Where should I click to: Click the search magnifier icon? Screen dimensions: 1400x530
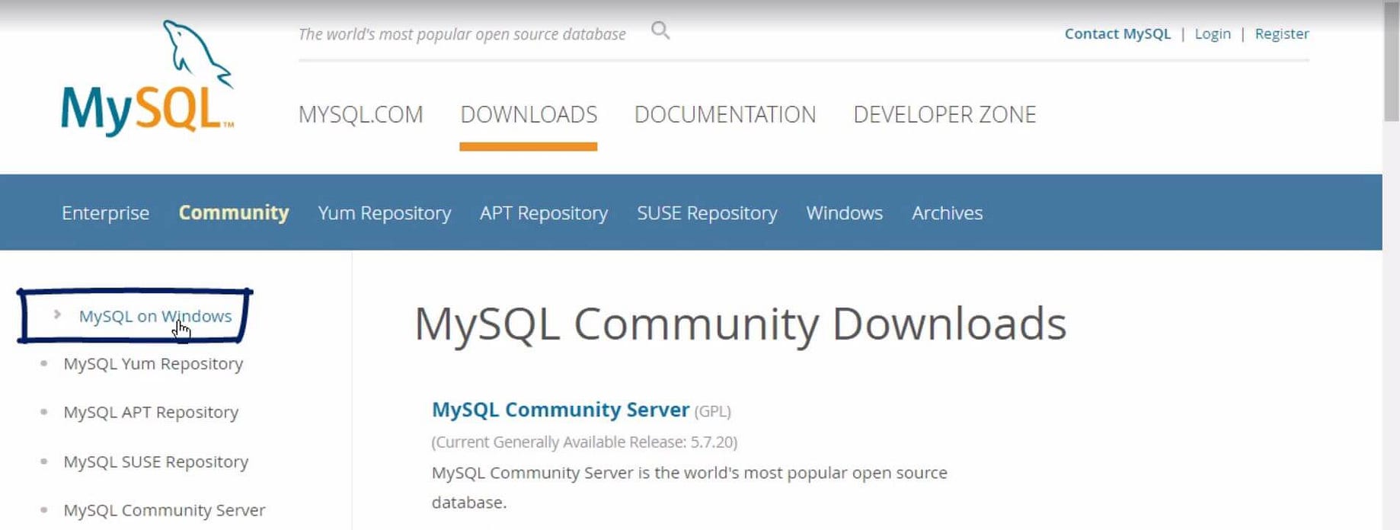pos(660,30)
